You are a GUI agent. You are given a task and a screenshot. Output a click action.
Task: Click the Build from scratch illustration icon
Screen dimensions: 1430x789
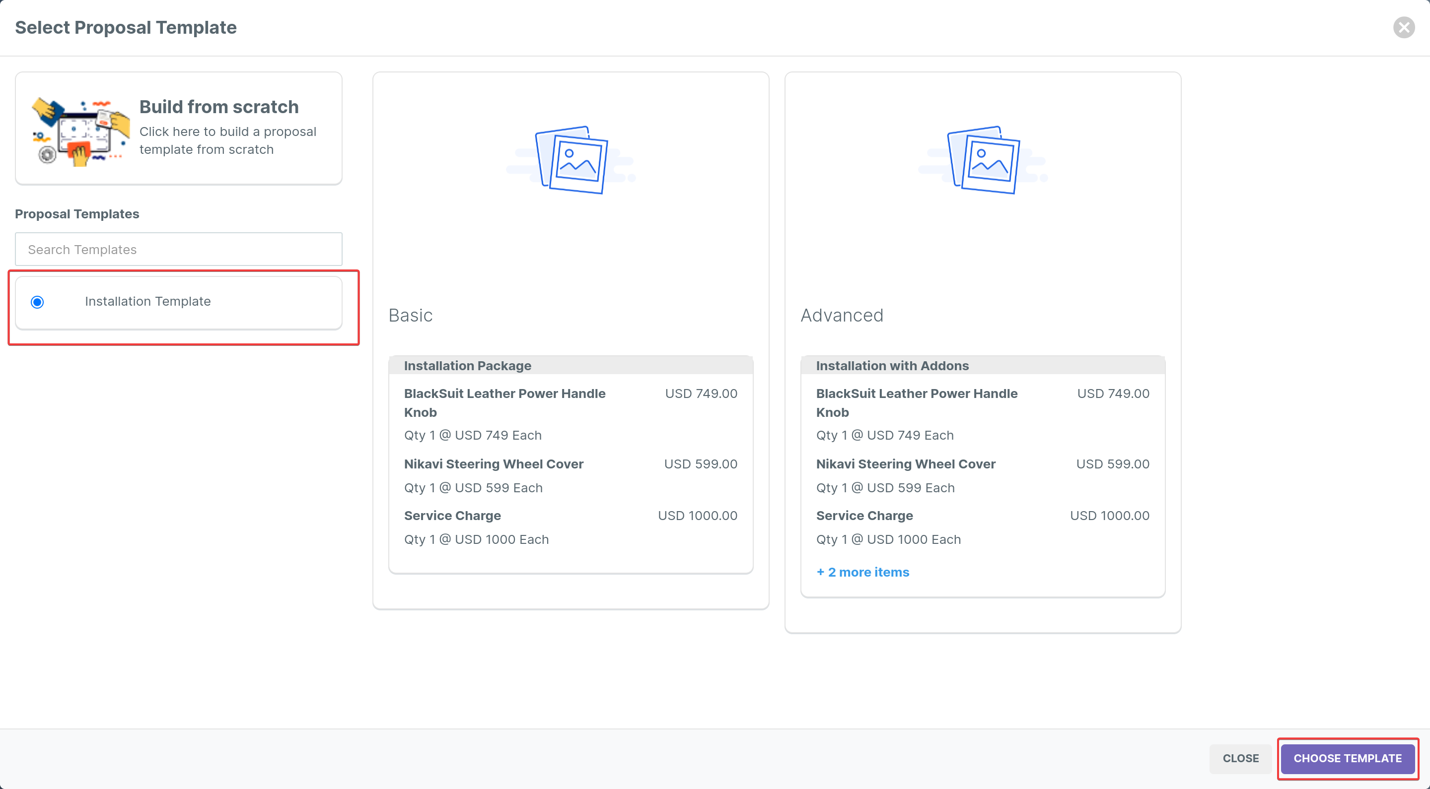81,132
